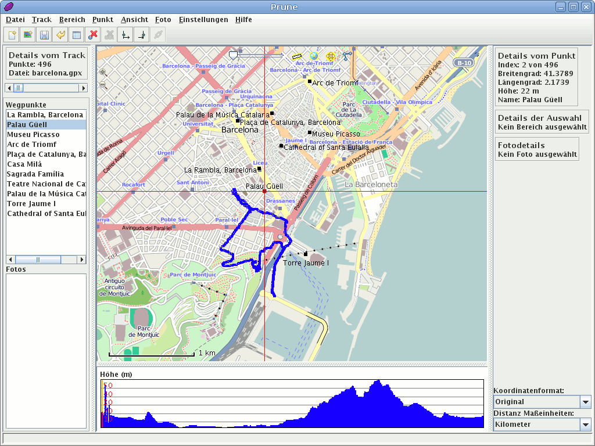Select waypoint Palau Güell in list

point(46,125)
